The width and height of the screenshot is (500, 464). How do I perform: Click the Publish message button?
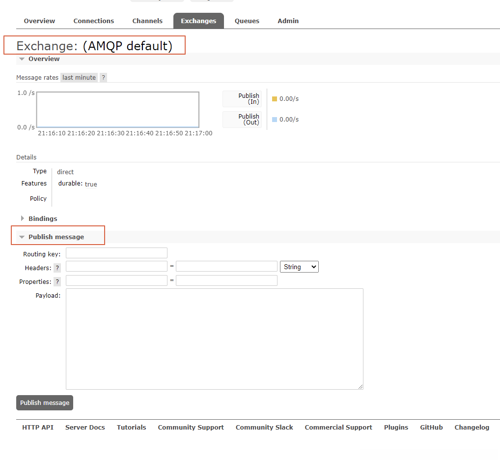coord(45,402)
